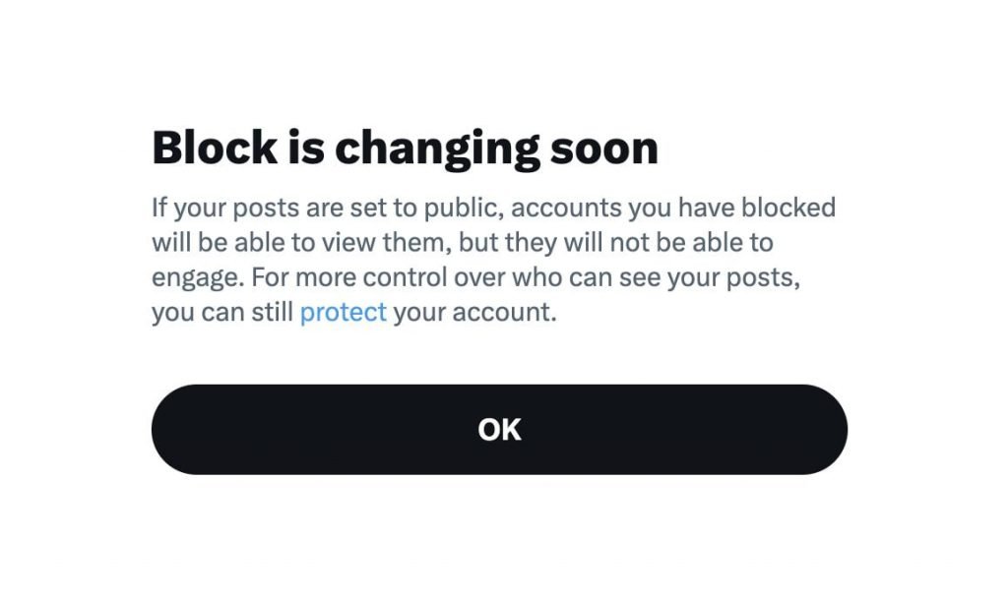This screenshot has height=600, width=1008.
Task: Click the word "changing" in the heading
Action: (x=424, y=149)
